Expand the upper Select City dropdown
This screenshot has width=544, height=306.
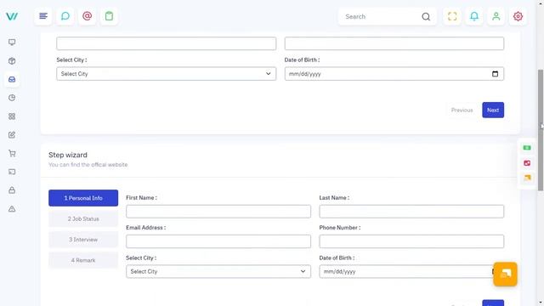click(x=167, y=74)
